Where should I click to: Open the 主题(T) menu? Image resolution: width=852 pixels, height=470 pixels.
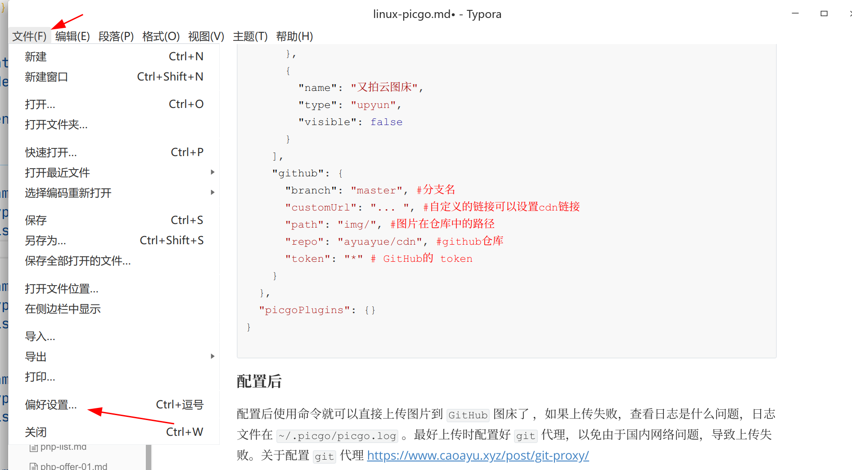tap(250, 36)
